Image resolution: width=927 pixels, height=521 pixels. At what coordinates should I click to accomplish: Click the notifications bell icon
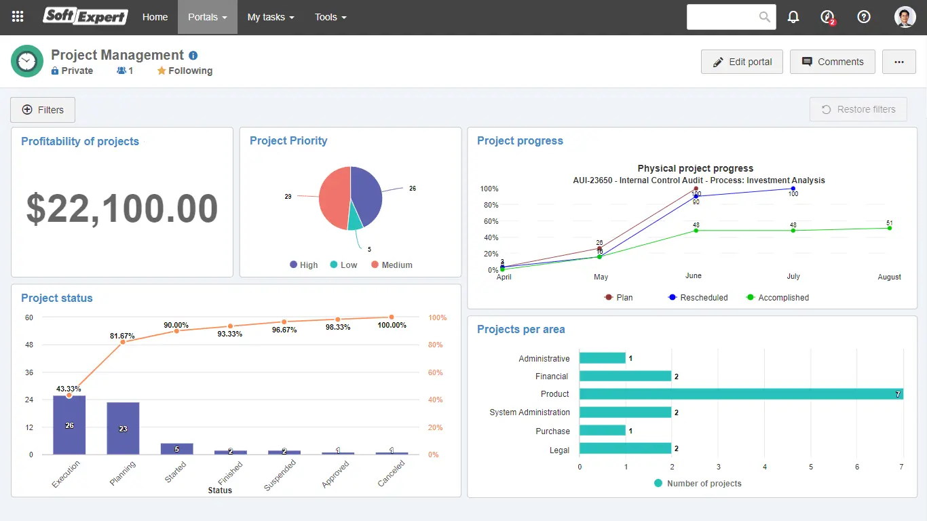pos(793,17)
